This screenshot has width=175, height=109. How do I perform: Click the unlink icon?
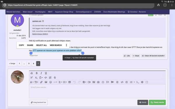click(50, 78)
